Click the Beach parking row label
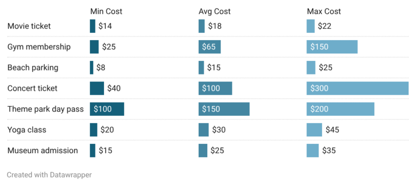This screenshot has height=186, width=416. (33, 68)
